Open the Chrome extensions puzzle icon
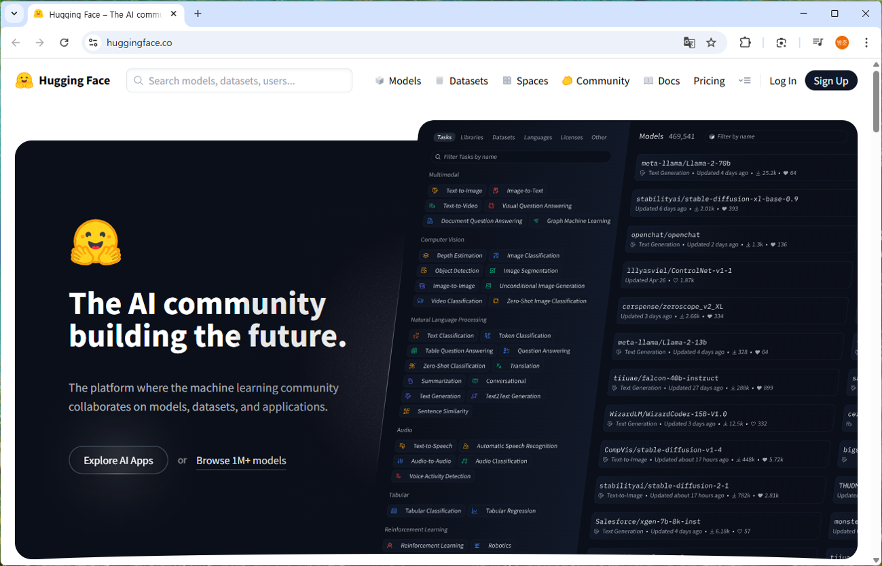This screenshot has height=566, width=882. (x=746, y=43)
